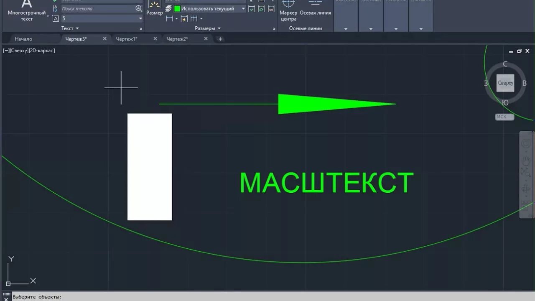Close the Чертеж1* tab
Screen dimensions: 535x301
coord(155,38)
